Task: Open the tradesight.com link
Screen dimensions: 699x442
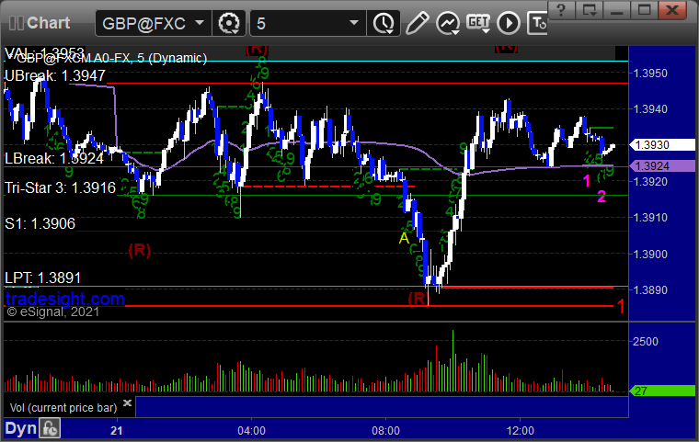Action: click(x=65, y=299)
